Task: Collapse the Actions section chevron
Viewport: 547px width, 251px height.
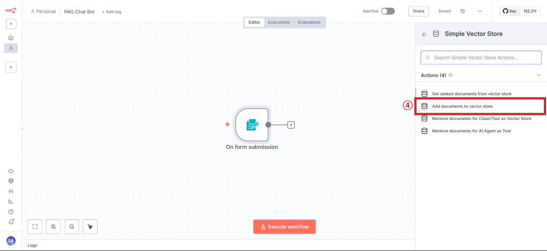Action: [x=538, y=75]
